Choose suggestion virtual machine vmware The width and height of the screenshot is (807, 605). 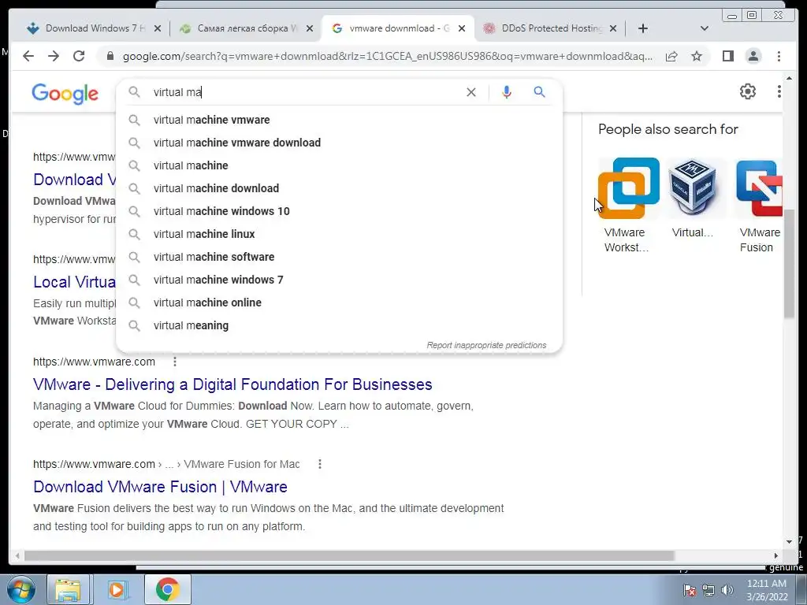click(340, 120)
